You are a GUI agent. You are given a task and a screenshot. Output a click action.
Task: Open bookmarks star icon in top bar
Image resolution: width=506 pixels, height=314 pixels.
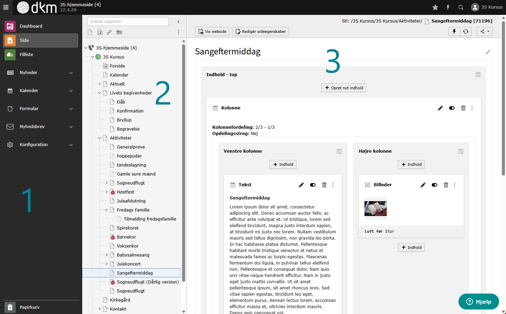coord(435,7)
